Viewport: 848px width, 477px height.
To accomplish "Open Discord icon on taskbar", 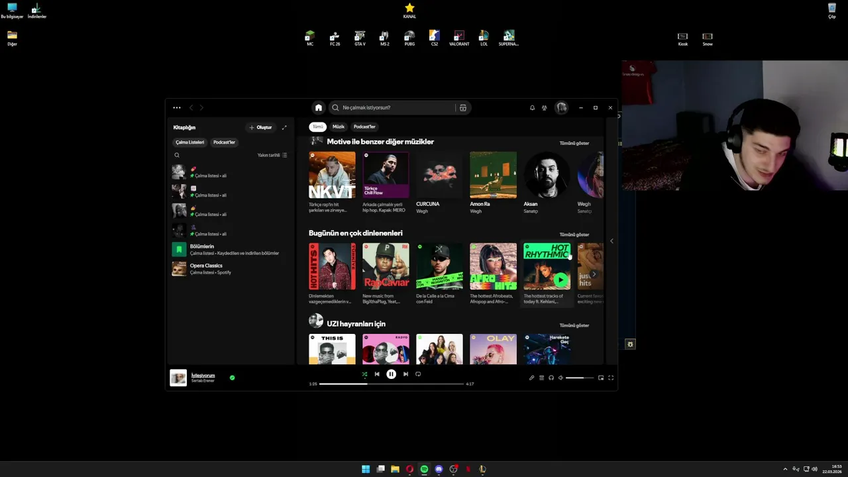I will 439,469.
